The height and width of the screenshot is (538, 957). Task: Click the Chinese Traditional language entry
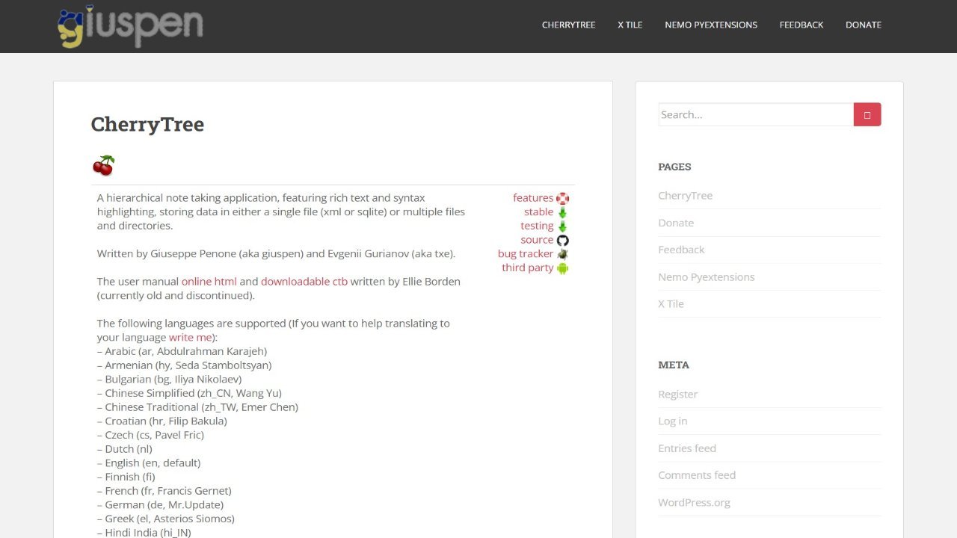coord(197,407)
